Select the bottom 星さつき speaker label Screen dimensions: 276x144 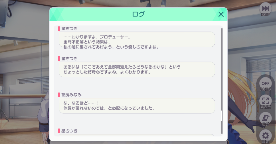pos(69,131)
